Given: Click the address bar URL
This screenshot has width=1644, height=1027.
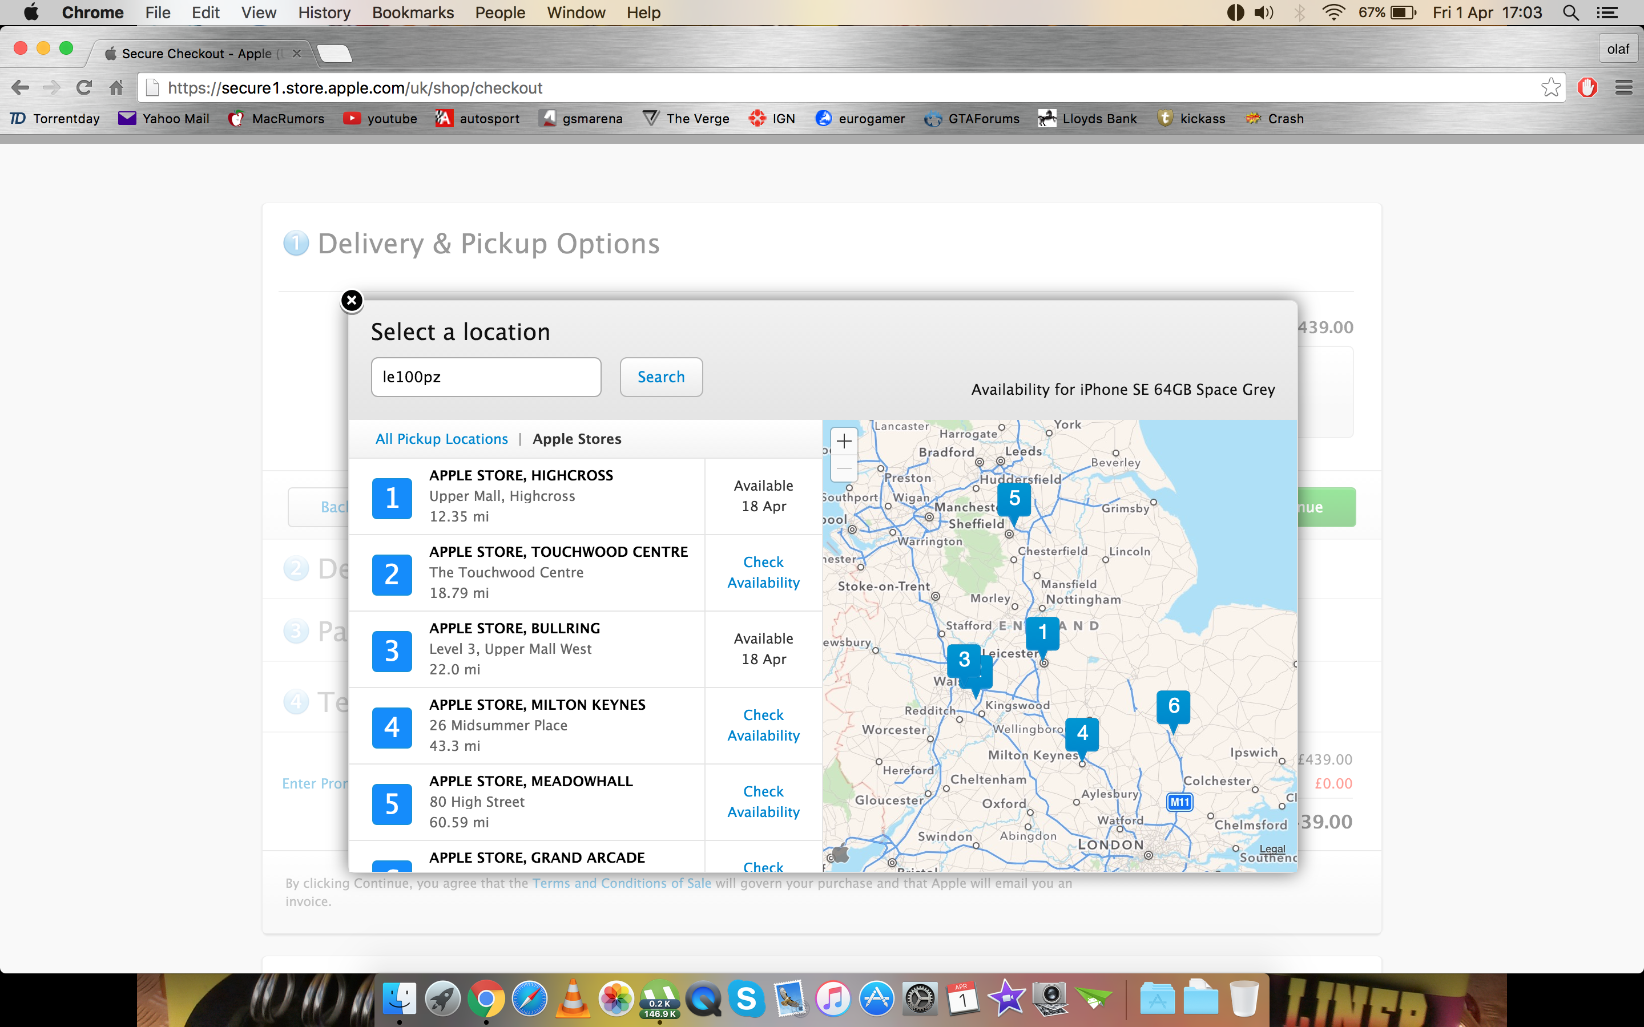Looking at the screenshot, I should [x=354, y=88].
